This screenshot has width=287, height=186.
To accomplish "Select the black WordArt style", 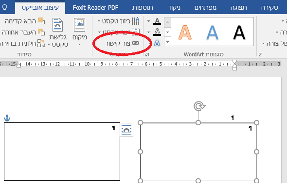I will (239, 33).
